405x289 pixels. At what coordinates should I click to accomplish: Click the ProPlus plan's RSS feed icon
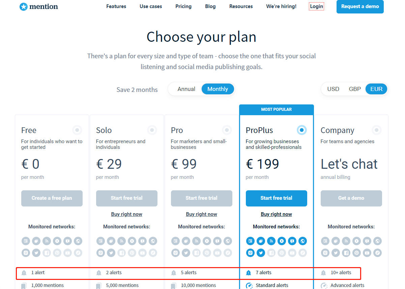[x=271, y=241]
